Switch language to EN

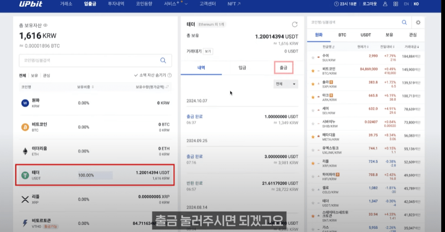pyautogui.click(x=406, y=4)
